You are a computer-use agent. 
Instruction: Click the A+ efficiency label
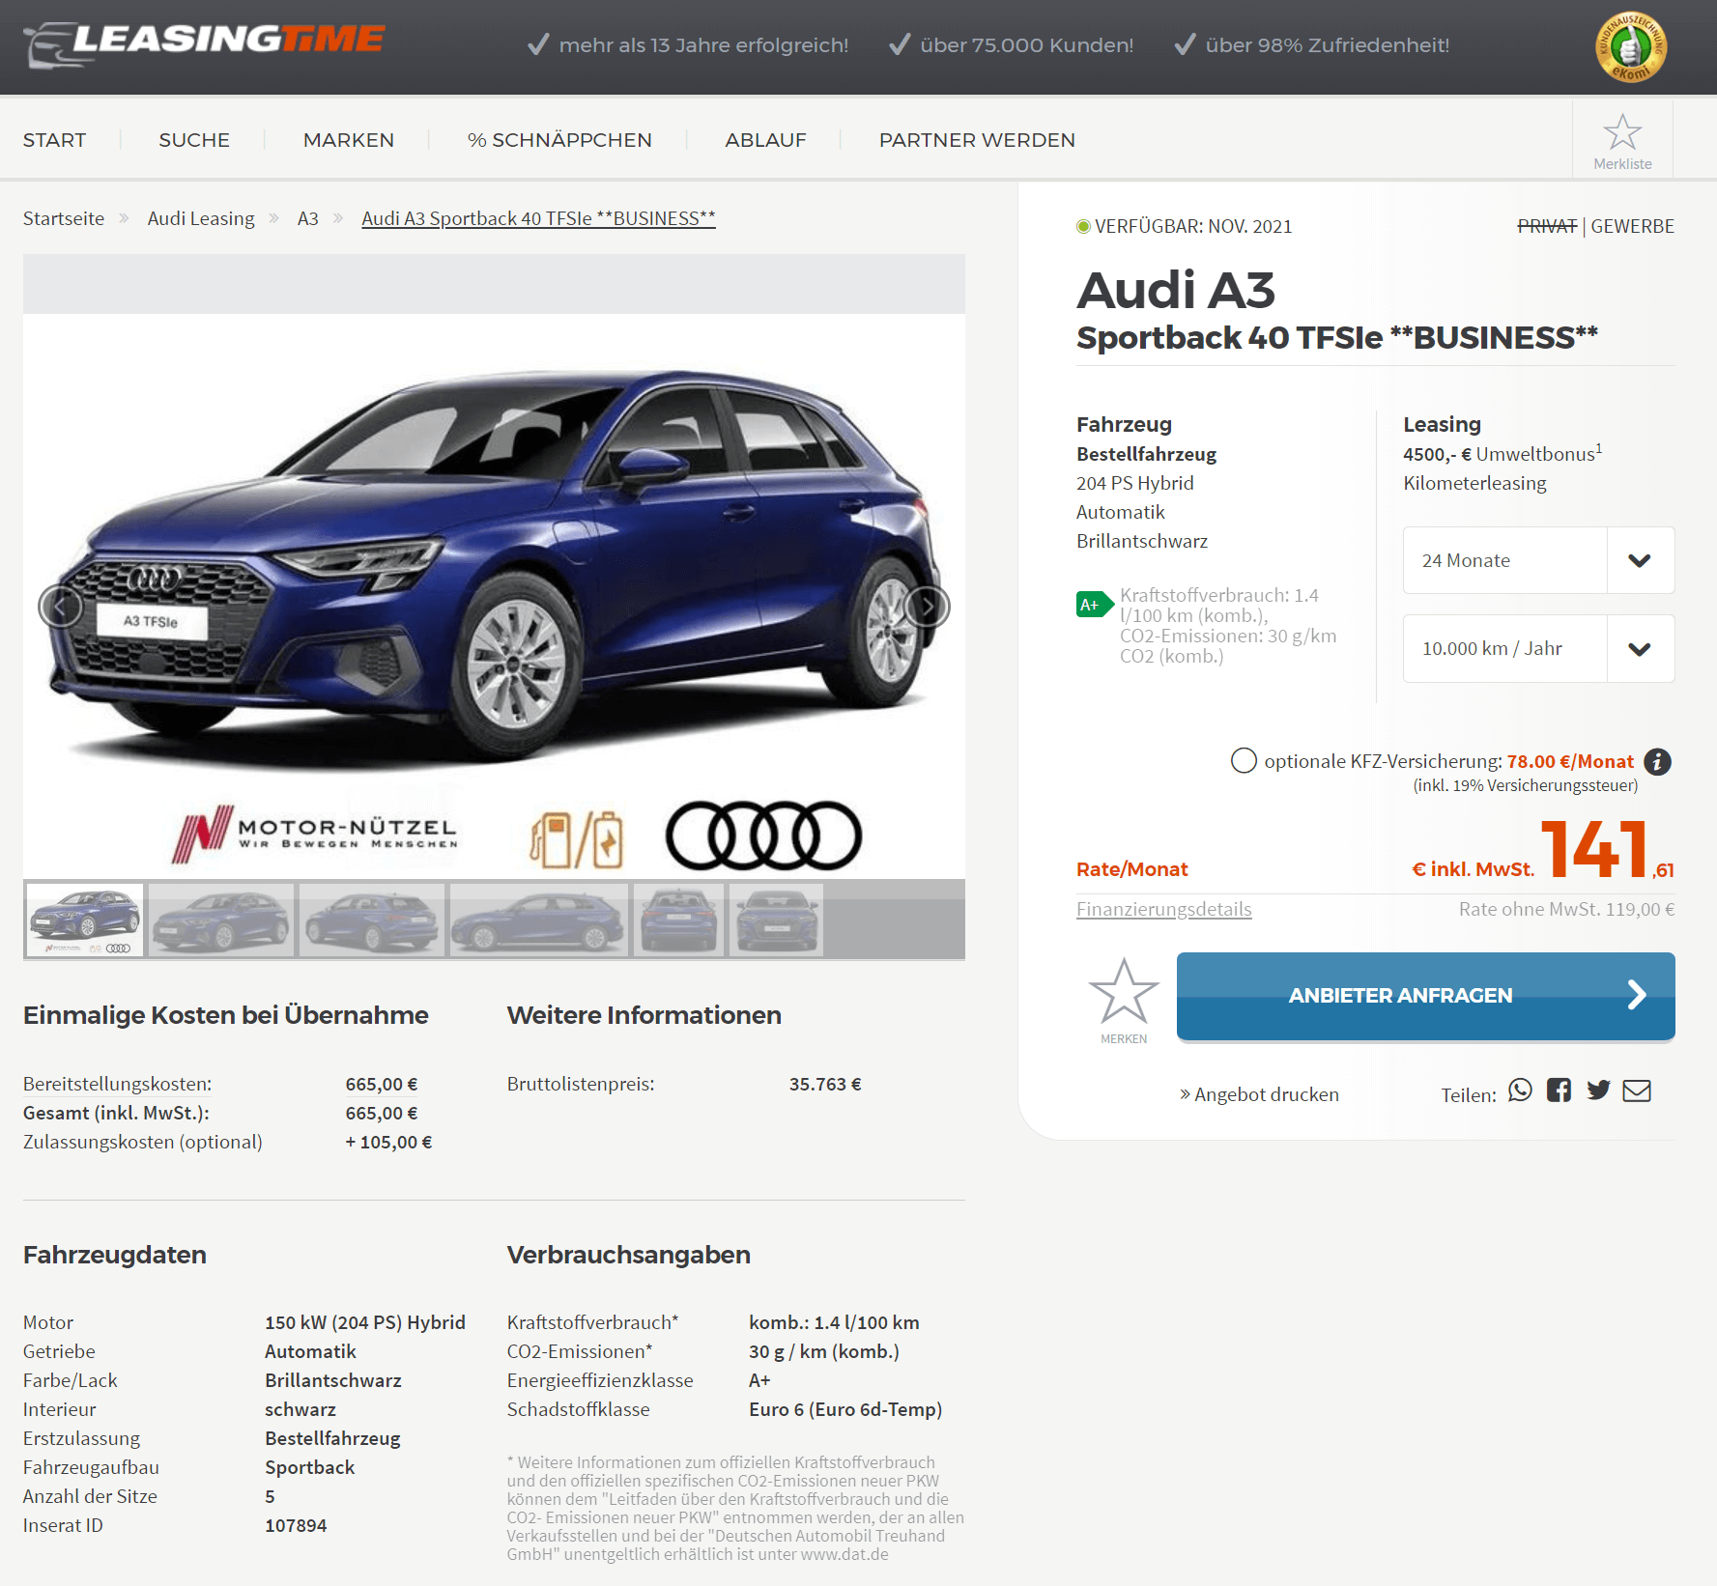pos(1095,605)
